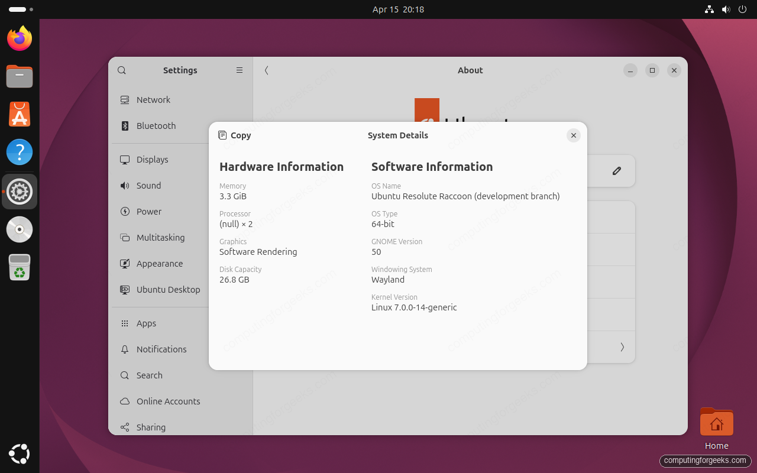Click the Notifications bell icon
757x473 pixels.
[125, 349]
